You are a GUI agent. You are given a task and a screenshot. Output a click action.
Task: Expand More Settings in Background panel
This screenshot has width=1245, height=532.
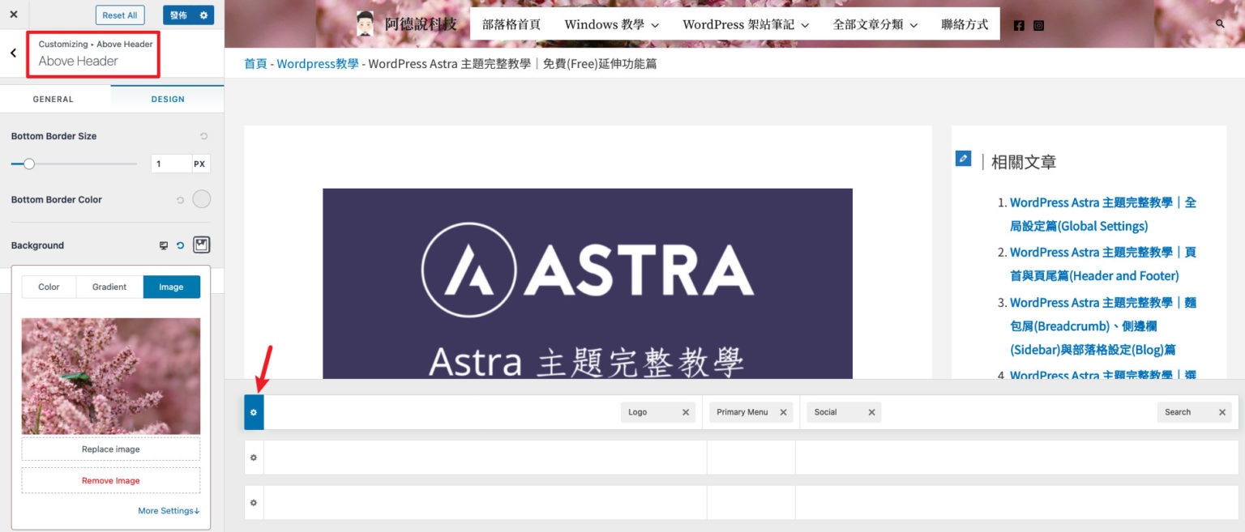pyautogui.click(x=168, y=510)
